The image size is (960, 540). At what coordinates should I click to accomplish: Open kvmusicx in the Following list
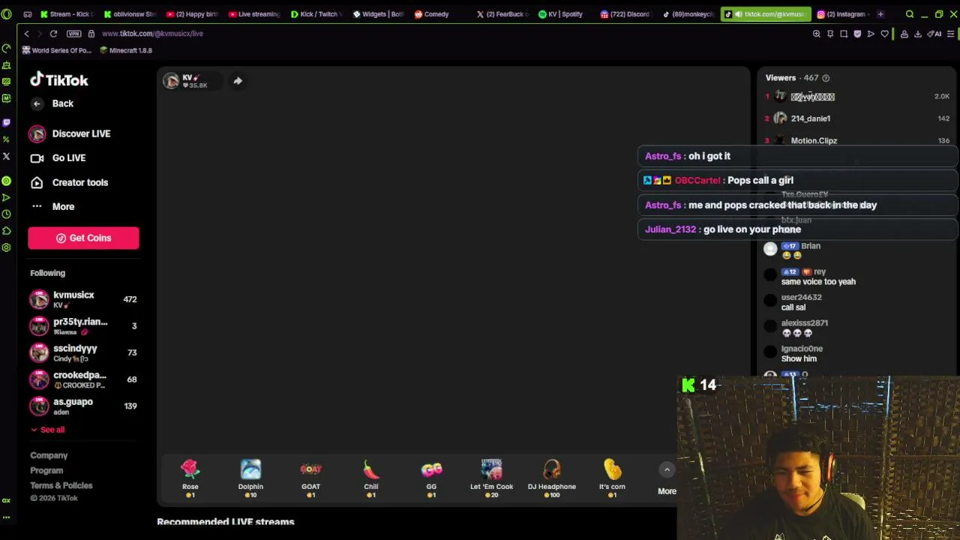(x=83, y=299)
